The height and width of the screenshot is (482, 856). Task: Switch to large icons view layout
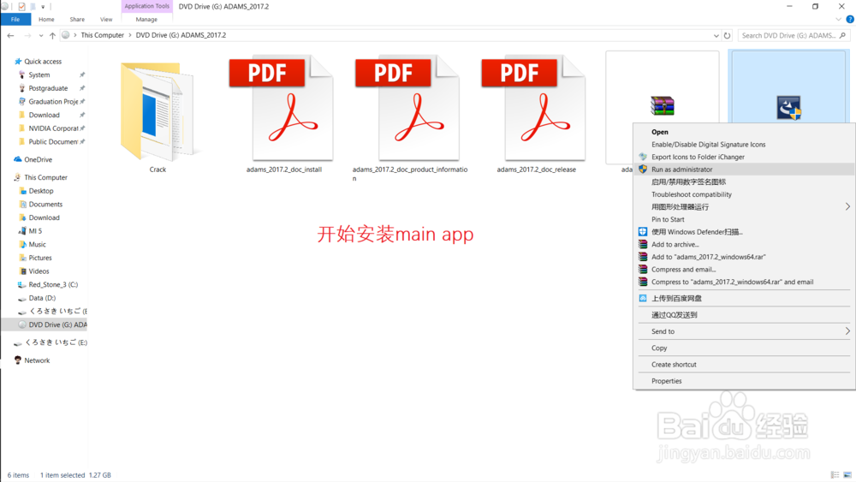click(x=847, y=475)
